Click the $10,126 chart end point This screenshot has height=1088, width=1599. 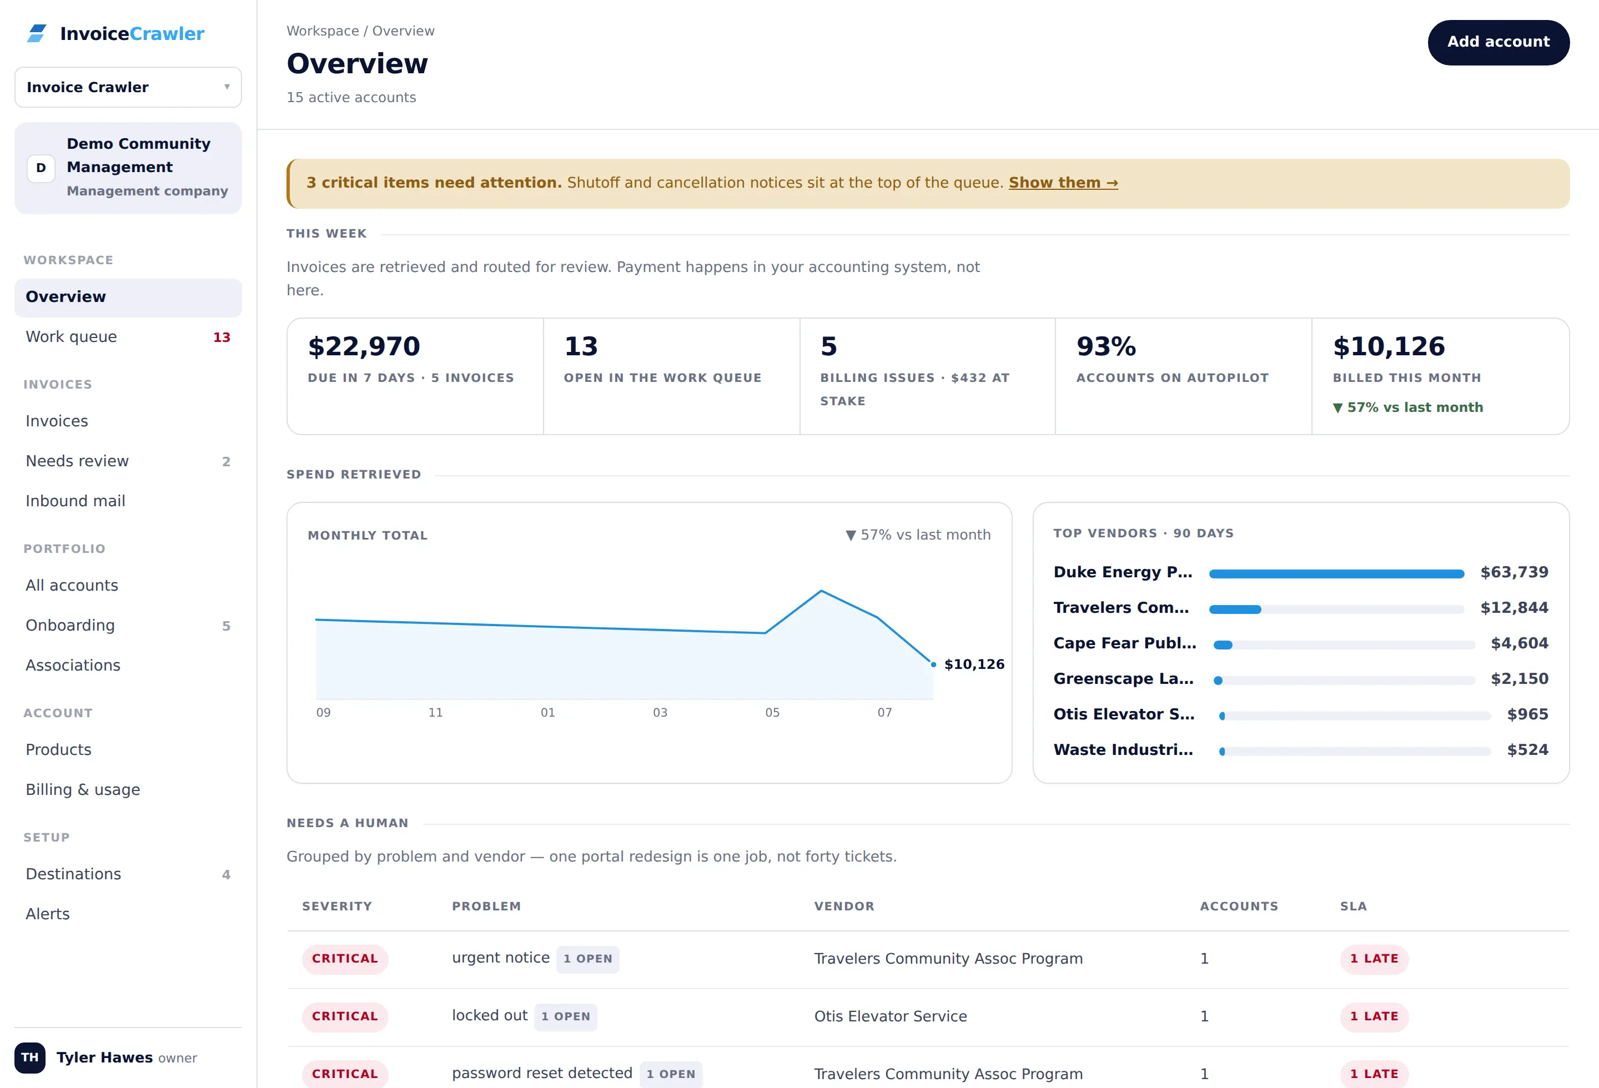(933, 664)
